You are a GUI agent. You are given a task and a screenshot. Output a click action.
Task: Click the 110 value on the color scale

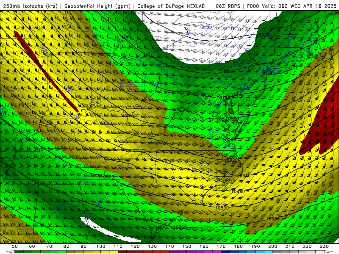point(118,246)
